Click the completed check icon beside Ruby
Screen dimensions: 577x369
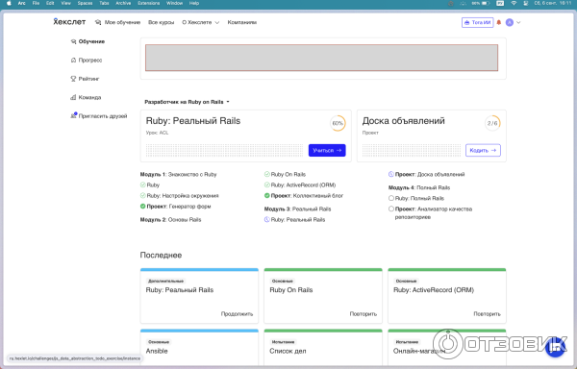[x=142, y=184]
